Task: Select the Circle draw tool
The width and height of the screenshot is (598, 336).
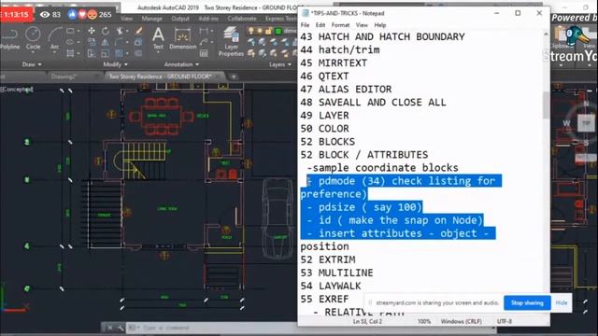Action: click(33, 38)
